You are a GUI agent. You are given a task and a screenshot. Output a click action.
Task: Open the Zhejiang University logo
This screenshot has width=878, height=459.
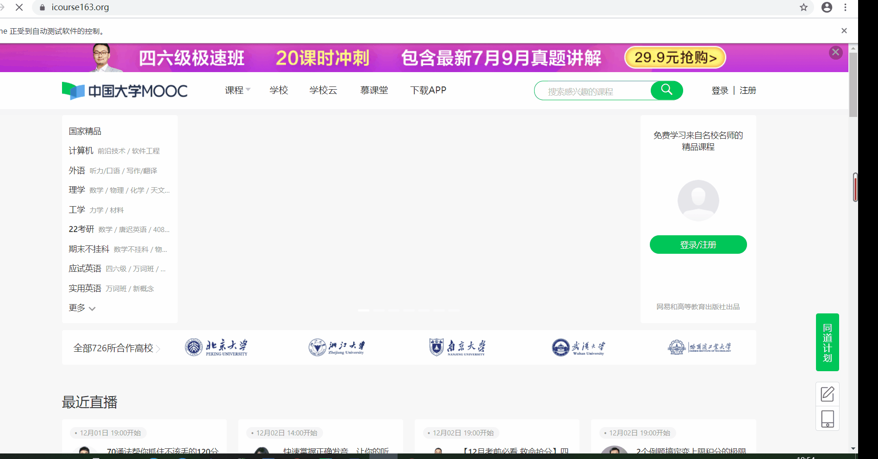click(336, 347)
